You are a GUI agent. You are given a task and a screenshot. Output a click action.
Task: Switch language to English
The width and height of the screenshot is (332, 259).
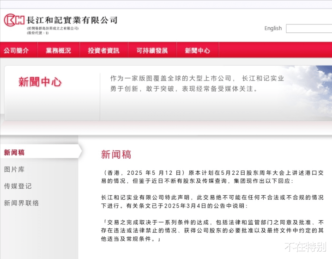pos(273,28)
